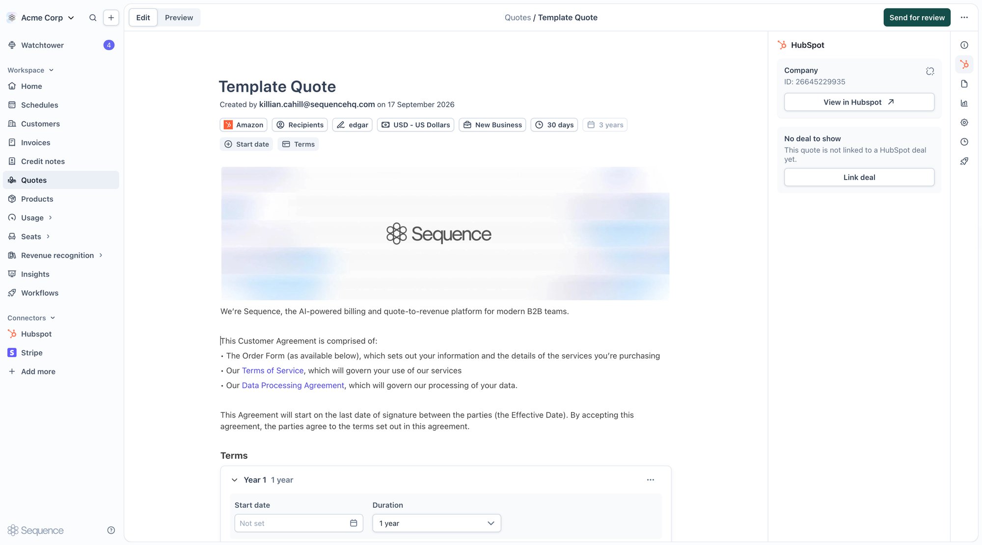Click the Template Quote title heading
Viewport: 982px width, 545px height.
click(277, 87)
